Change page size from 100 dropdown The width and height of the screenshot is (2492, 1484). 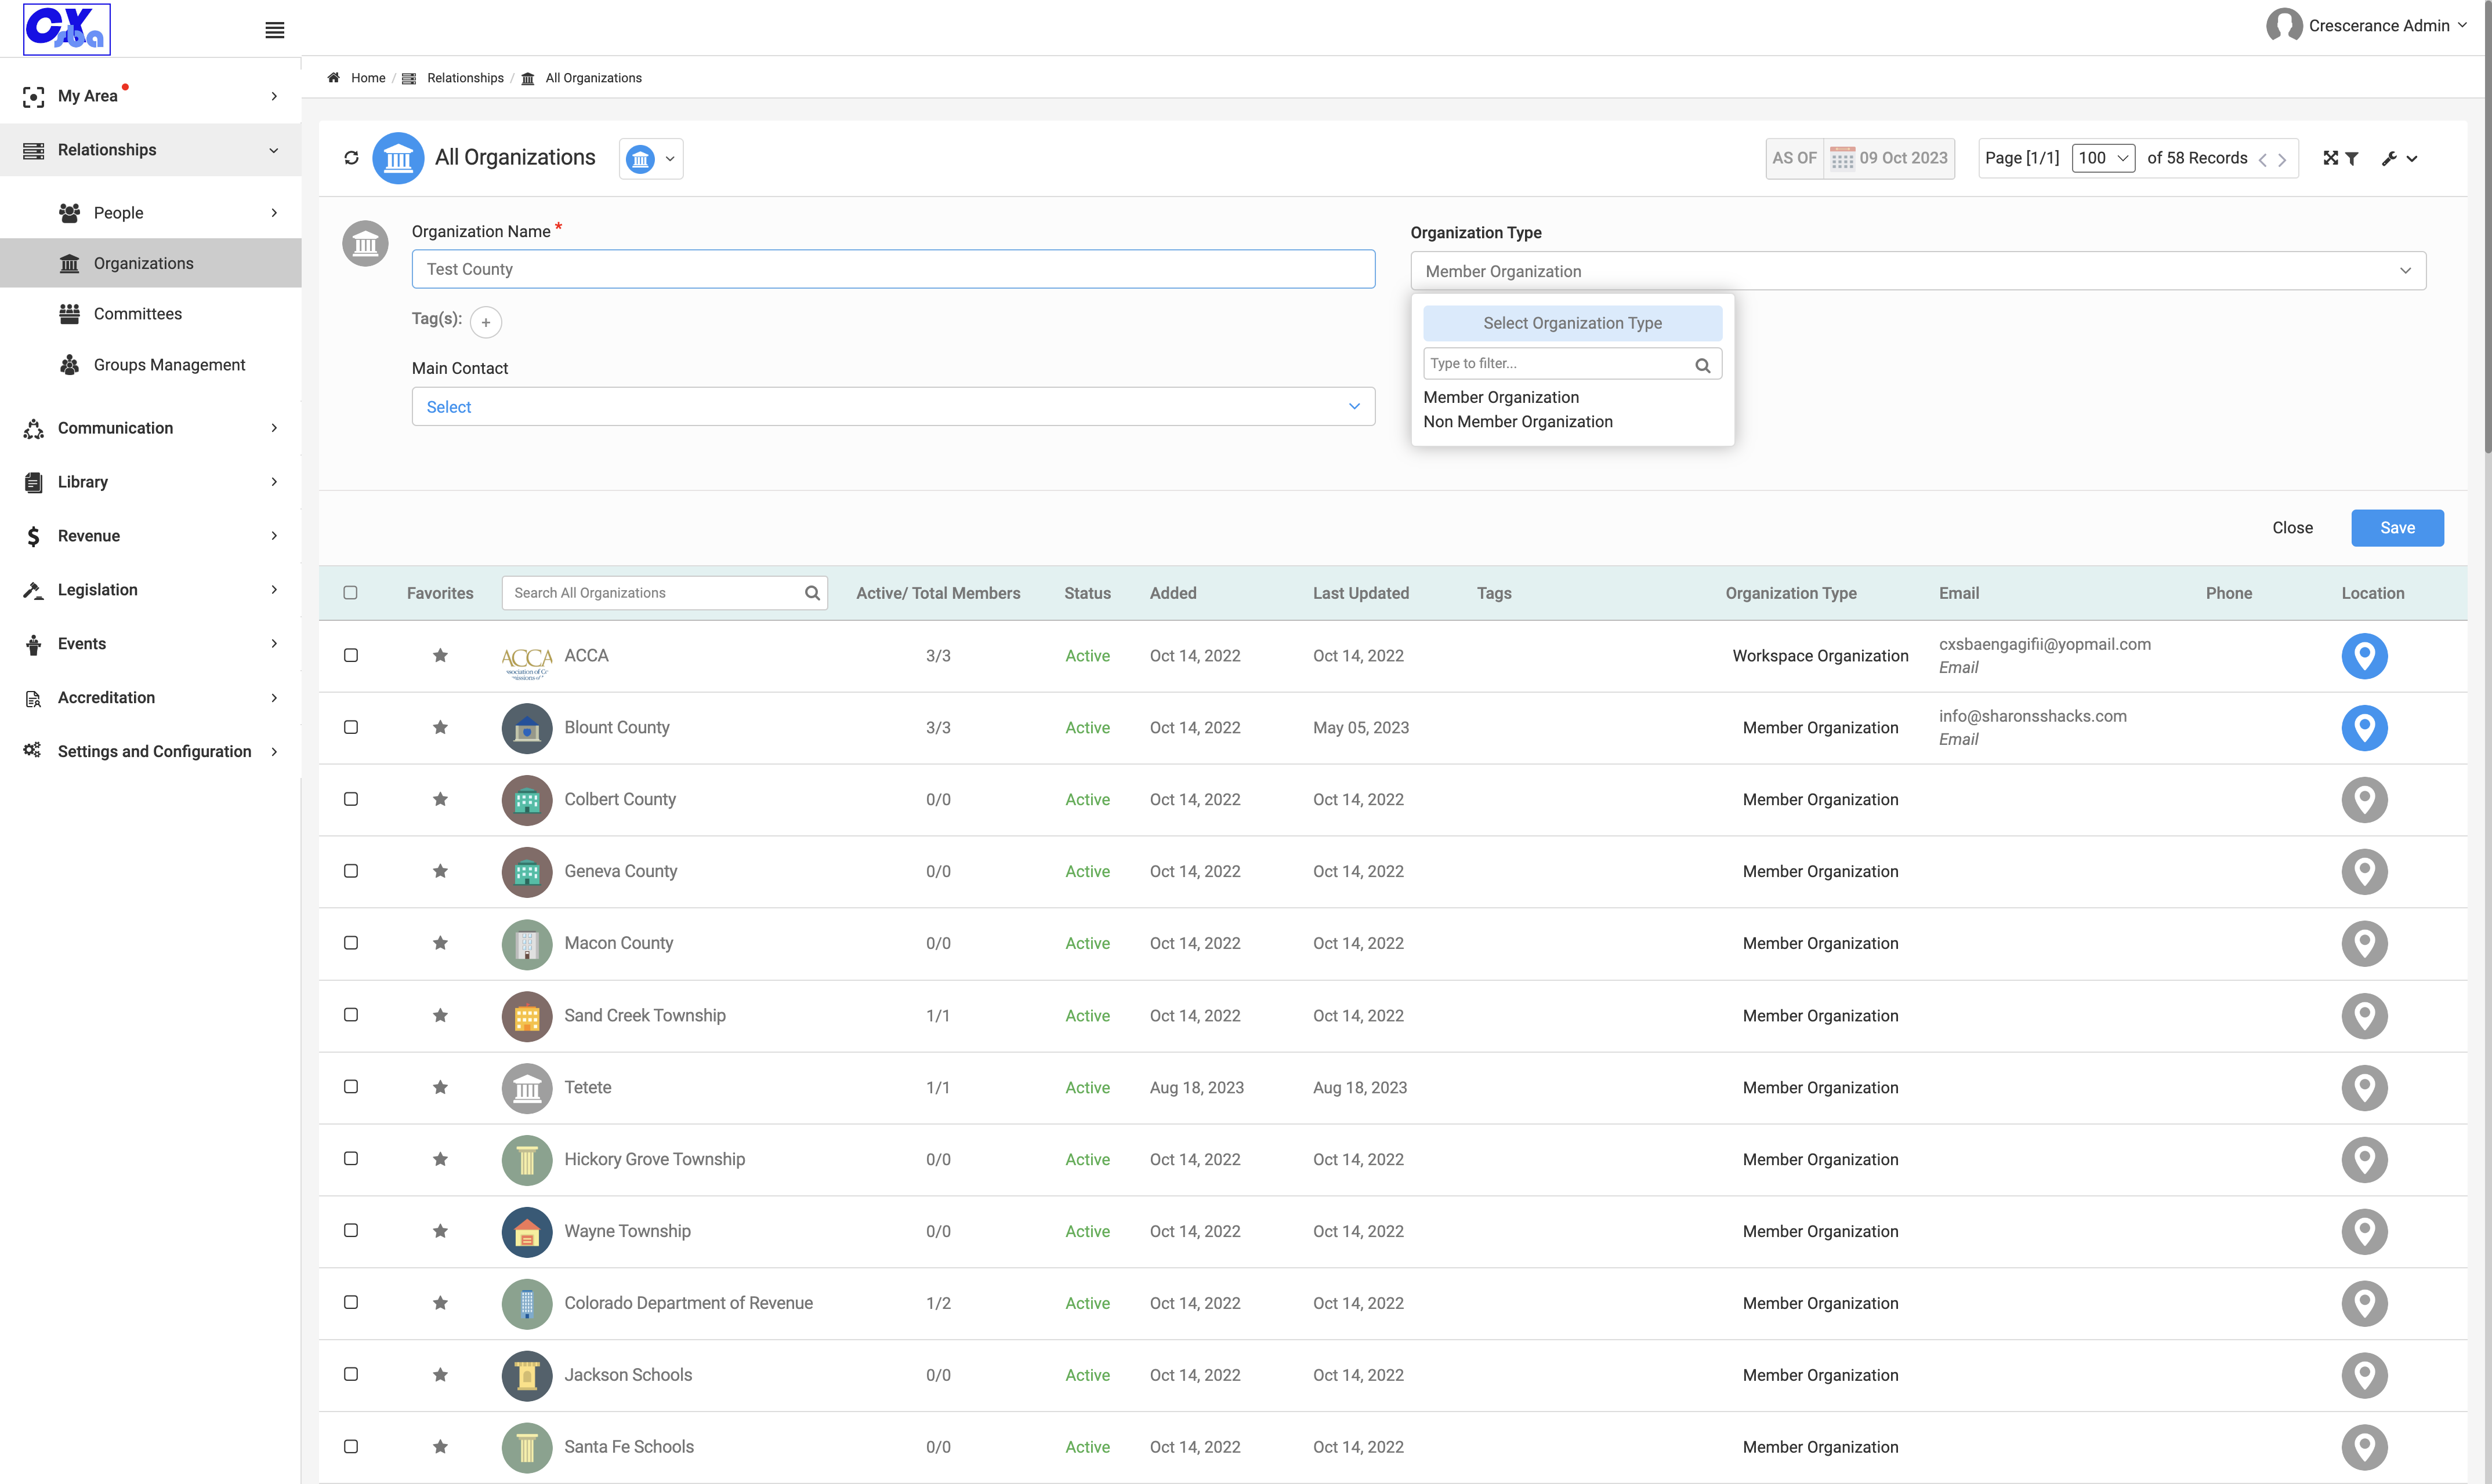tap(2103, 158)
